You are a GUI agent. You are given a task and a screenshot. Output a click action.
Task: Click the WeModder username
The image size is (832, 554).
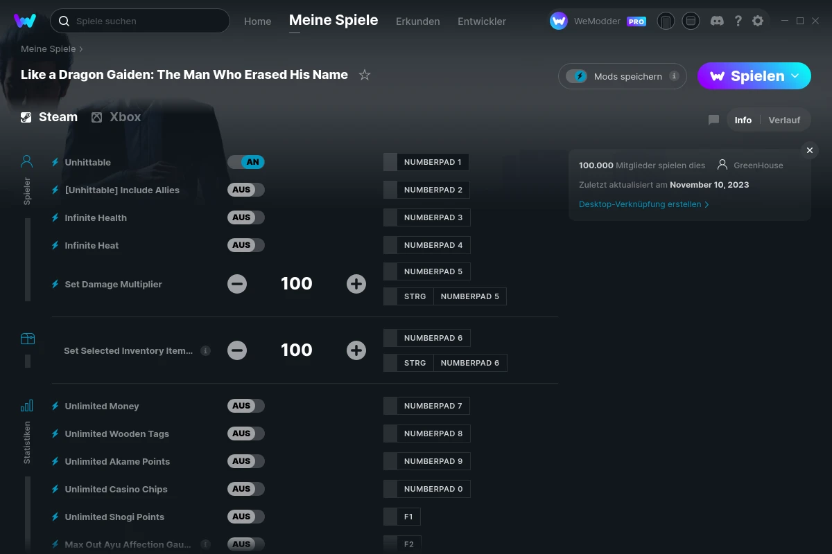(x=598, y=21)
